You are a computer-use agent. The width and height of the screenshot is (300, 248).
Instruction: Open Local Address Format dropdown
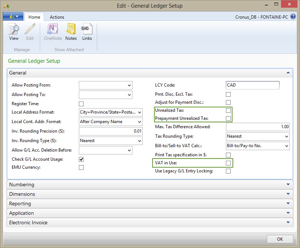[140, 112]
